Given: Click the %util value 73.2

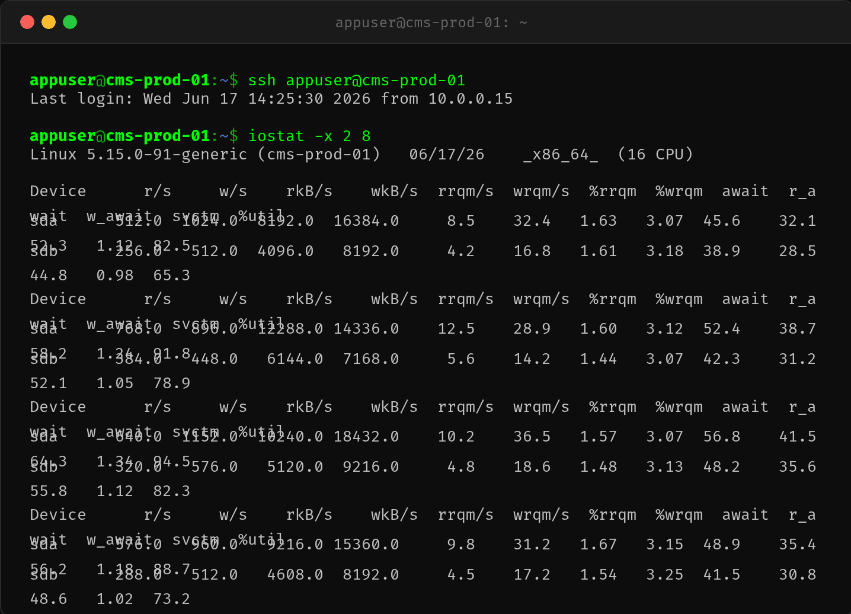Looking at the screenshot, I should click(172, 599).
